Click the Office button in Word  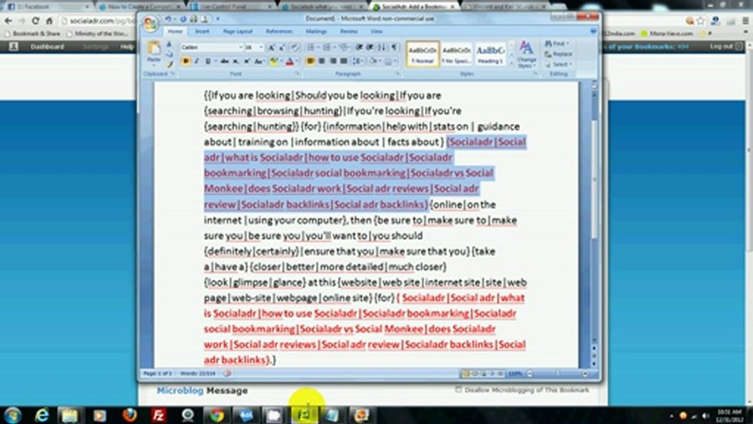point(151,24)
